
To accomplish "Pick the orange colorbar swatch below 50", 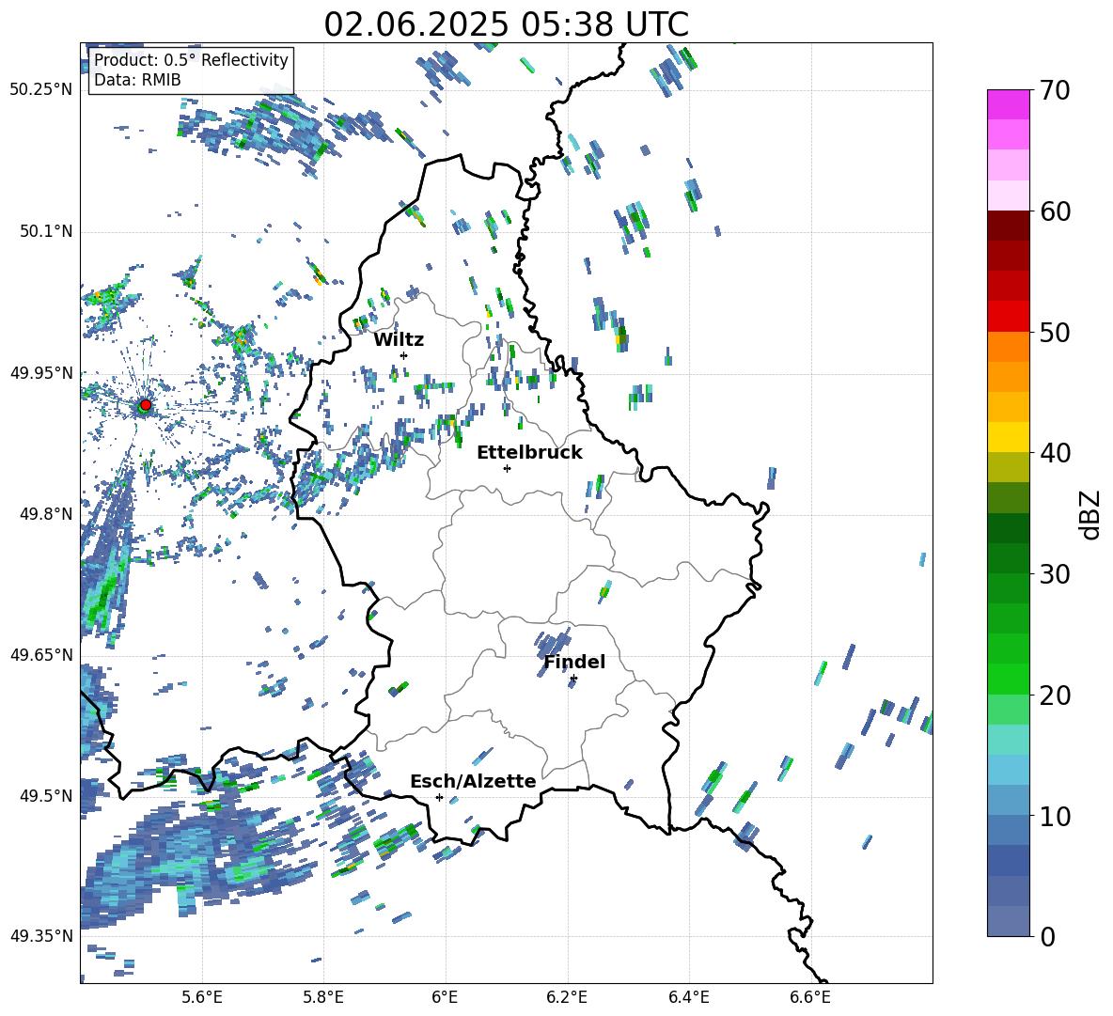I will click(1008, 347).
